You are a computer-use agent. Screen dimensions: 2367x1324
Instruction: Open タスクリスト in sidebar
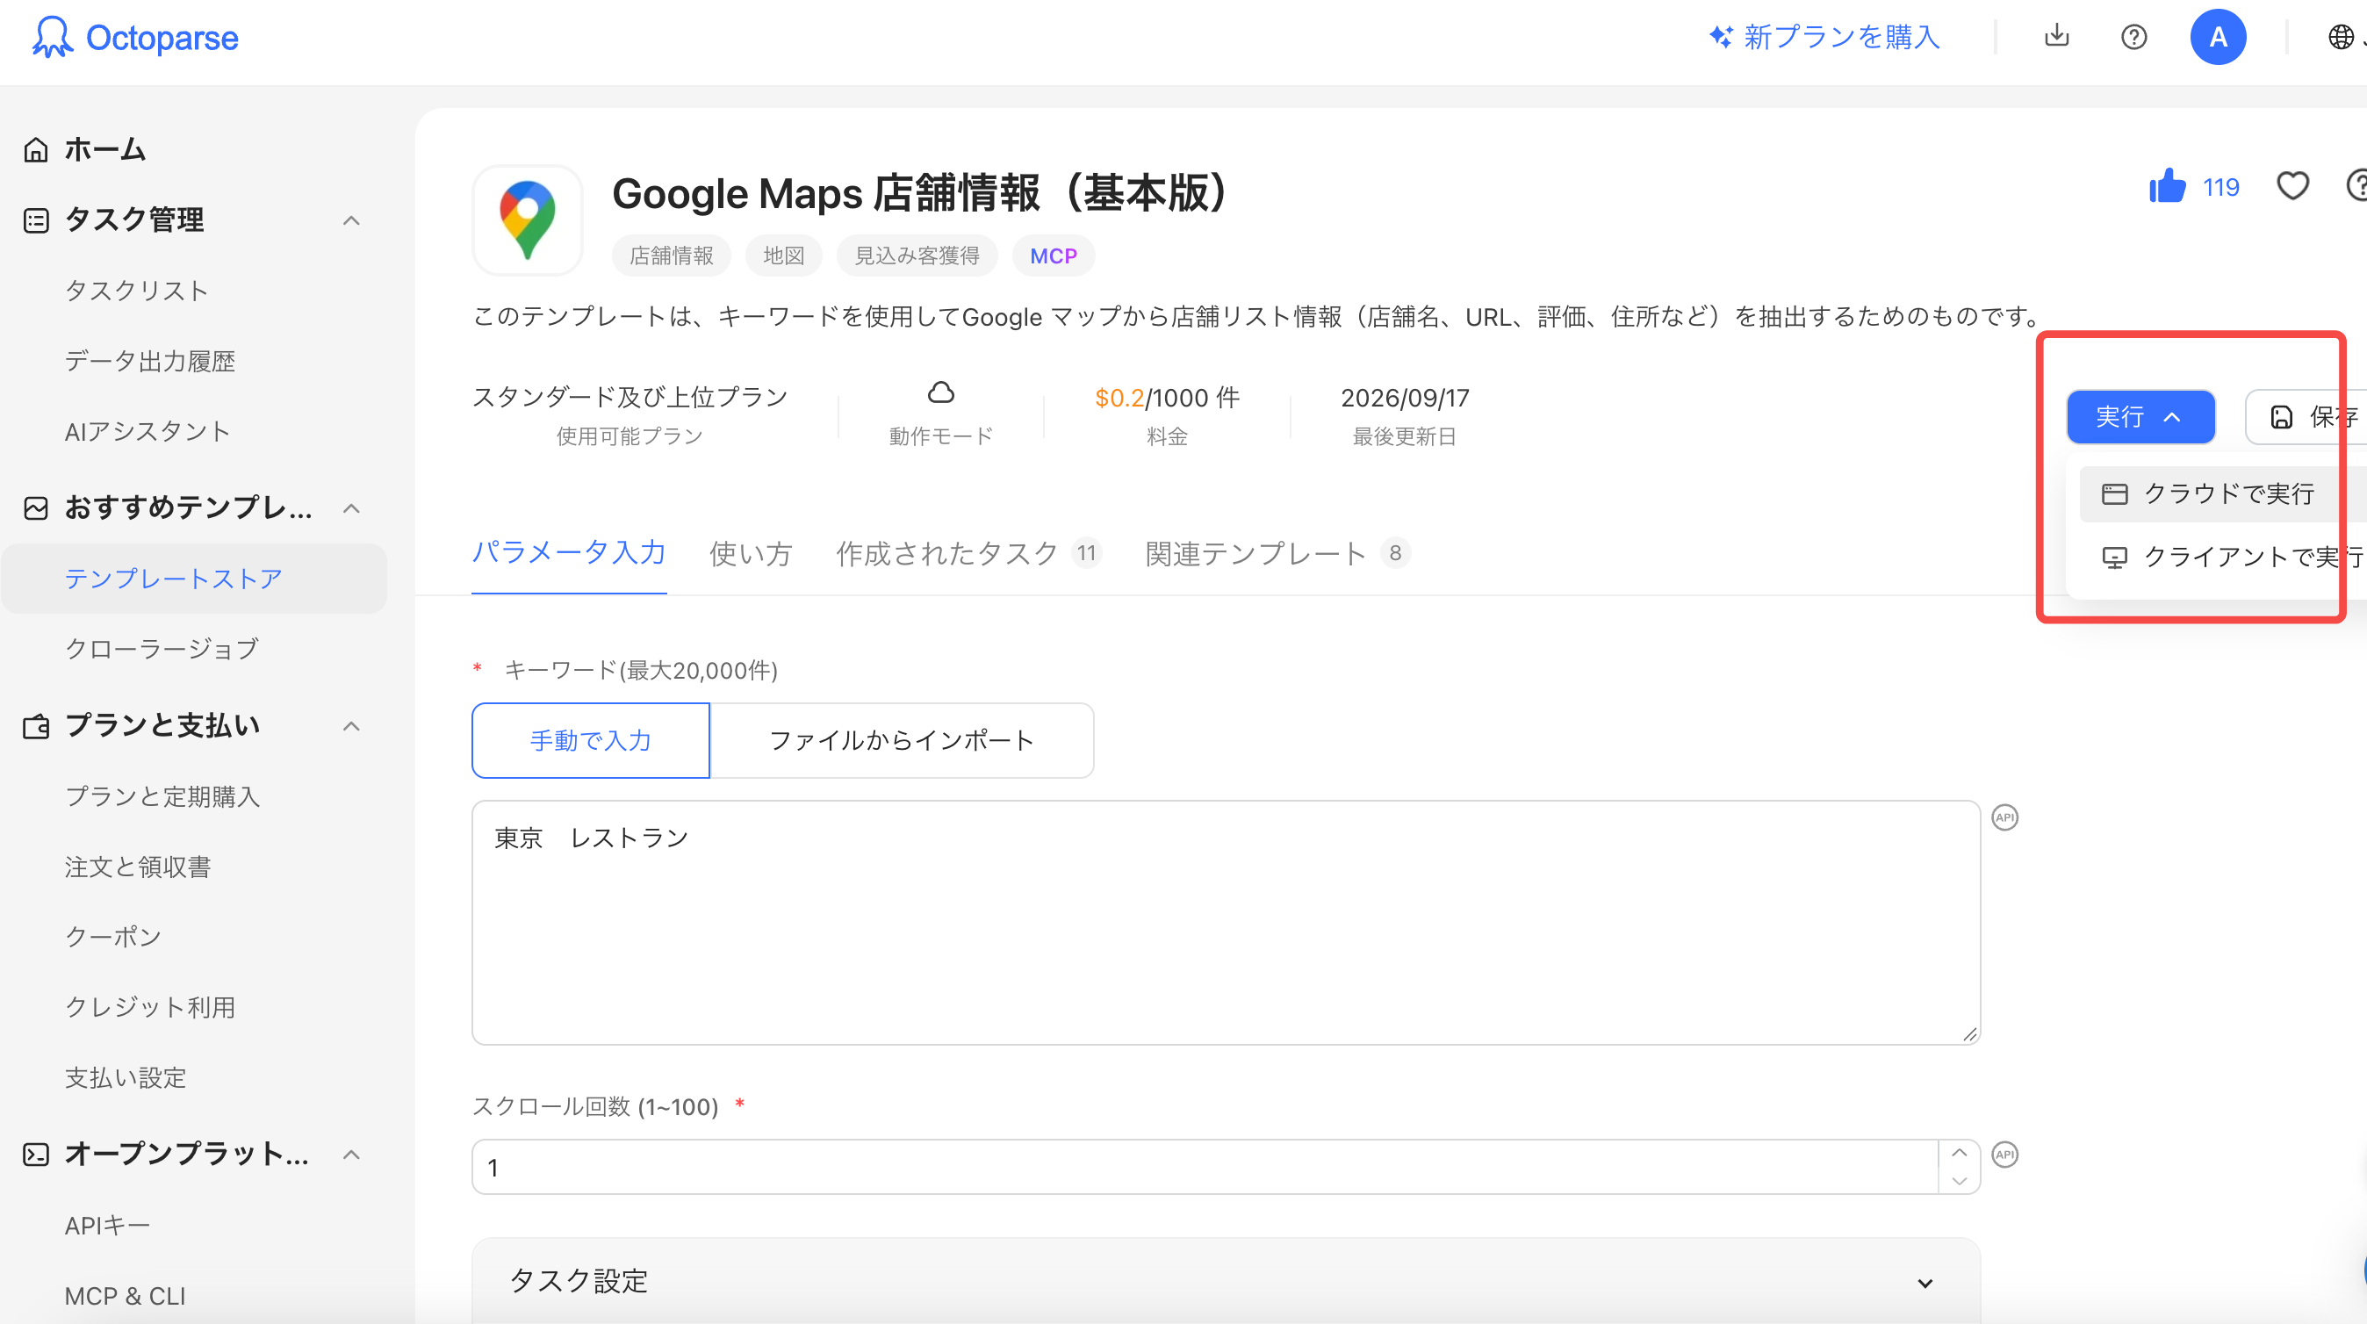coord(137,291)
